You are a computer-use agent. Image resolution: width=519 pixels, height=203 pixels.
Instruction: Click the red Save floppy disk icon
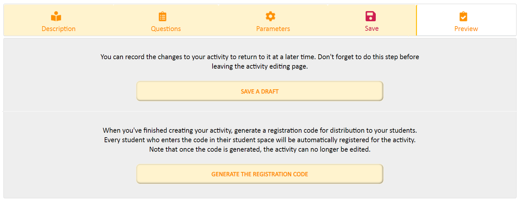point(371,16)
